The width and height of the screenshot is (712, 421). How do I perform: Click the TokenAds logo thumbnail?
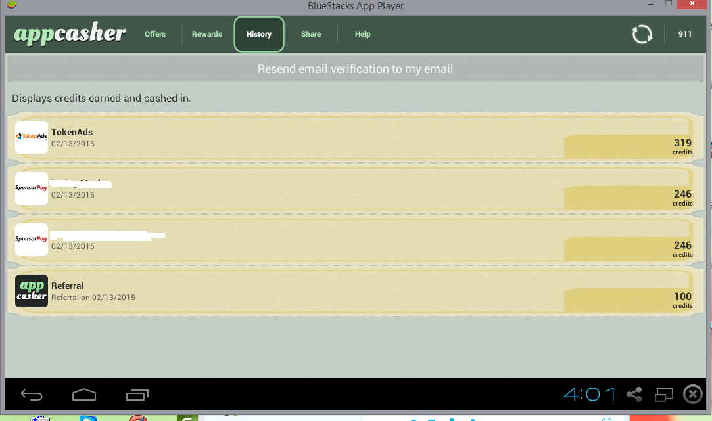pyautogui.click(x=32, y=137)
